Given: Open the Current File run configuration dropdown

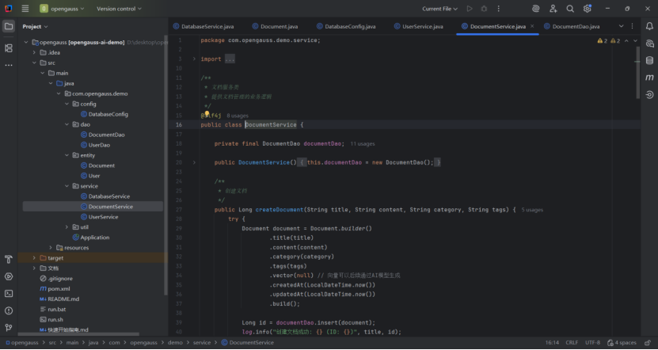Looking at the screenshot, I should [439, 9].
